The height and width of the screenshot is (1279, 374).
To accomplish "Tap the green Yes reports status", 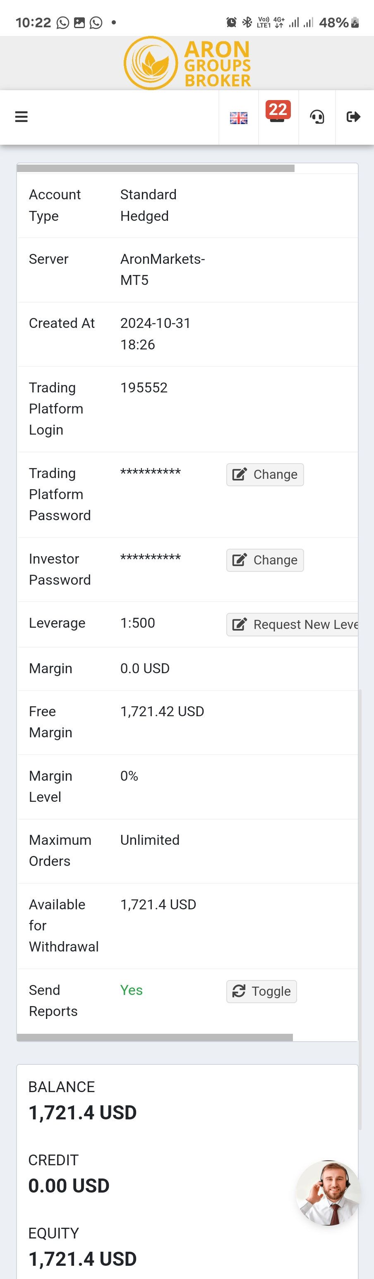I will tap(131, 990).
